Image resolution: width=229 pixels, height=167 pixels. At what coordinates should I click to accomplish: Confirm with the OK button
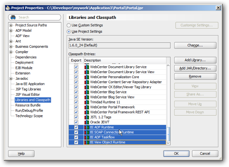coord(176,154)
